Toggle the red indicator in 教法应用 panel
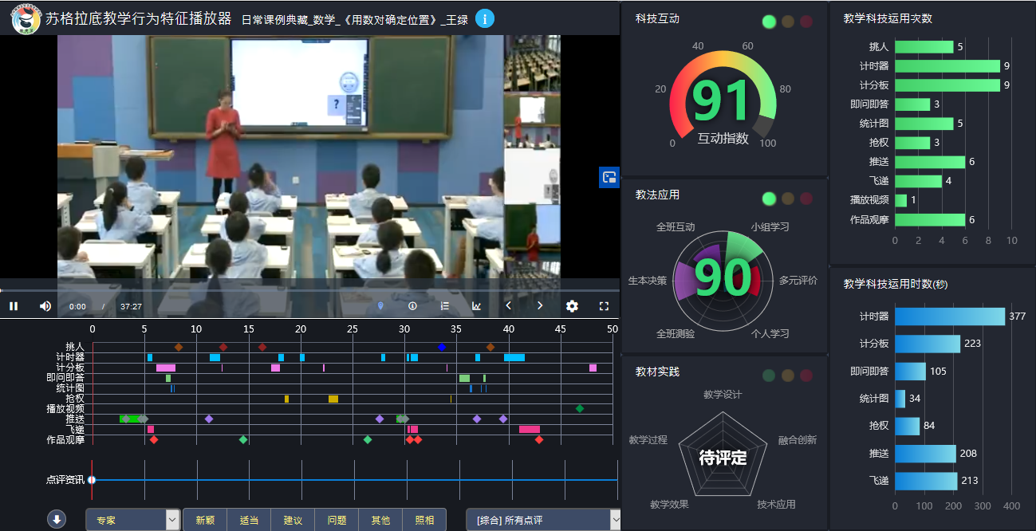This screenshot has height=531, width=1036. point(806,199)
